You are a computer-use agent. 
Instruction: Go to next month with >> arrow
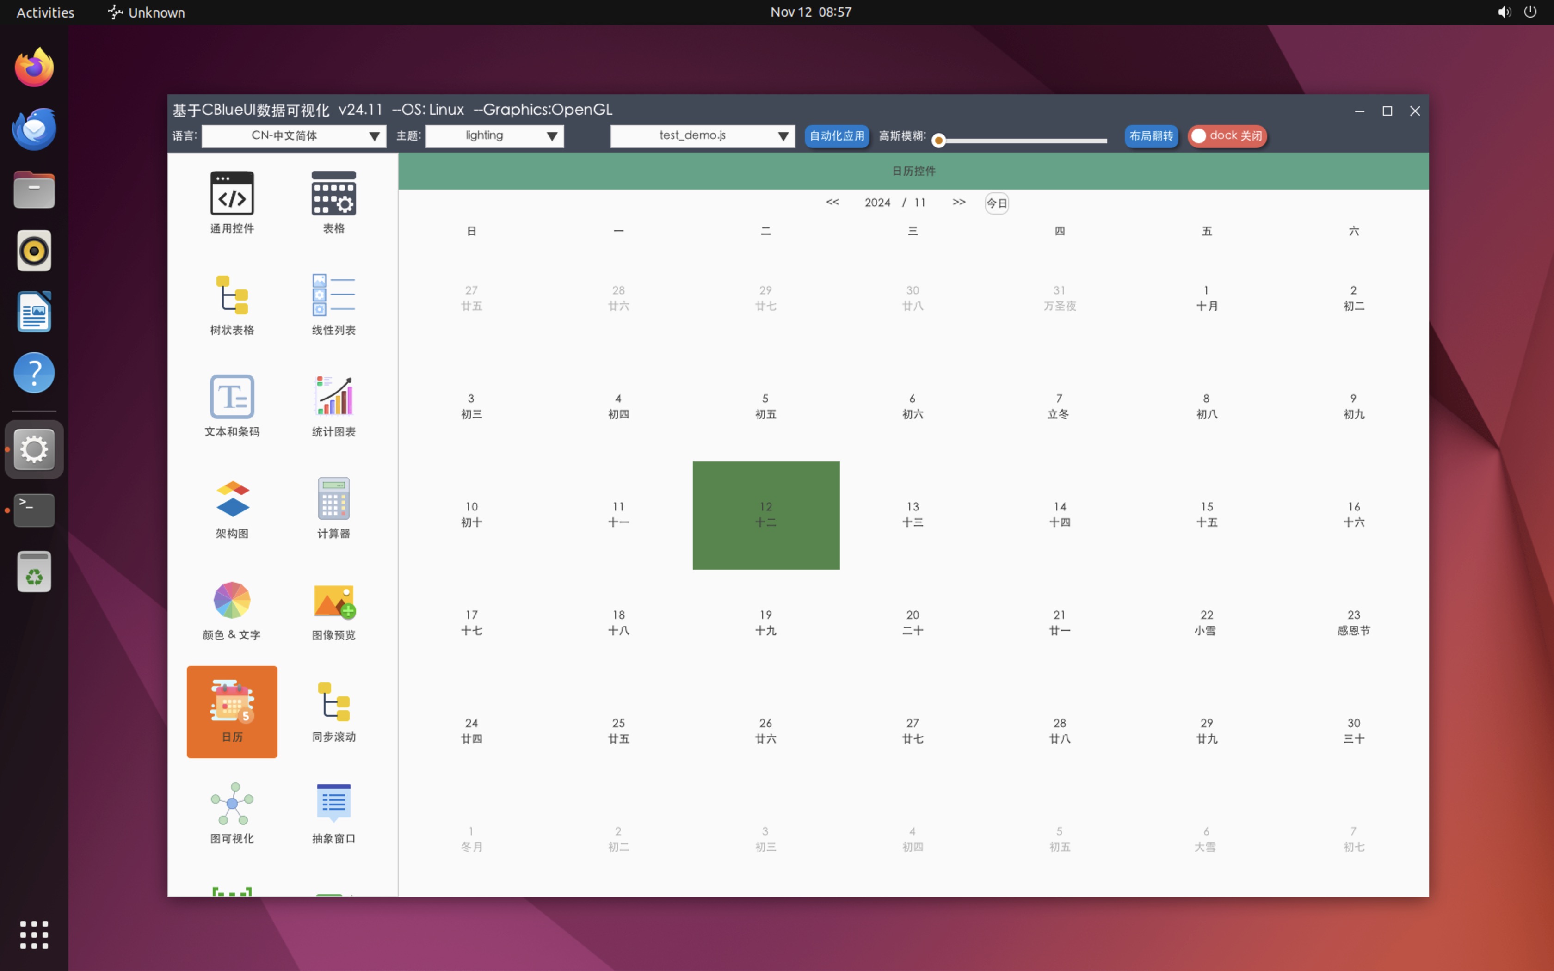click(x=959, y=203)
